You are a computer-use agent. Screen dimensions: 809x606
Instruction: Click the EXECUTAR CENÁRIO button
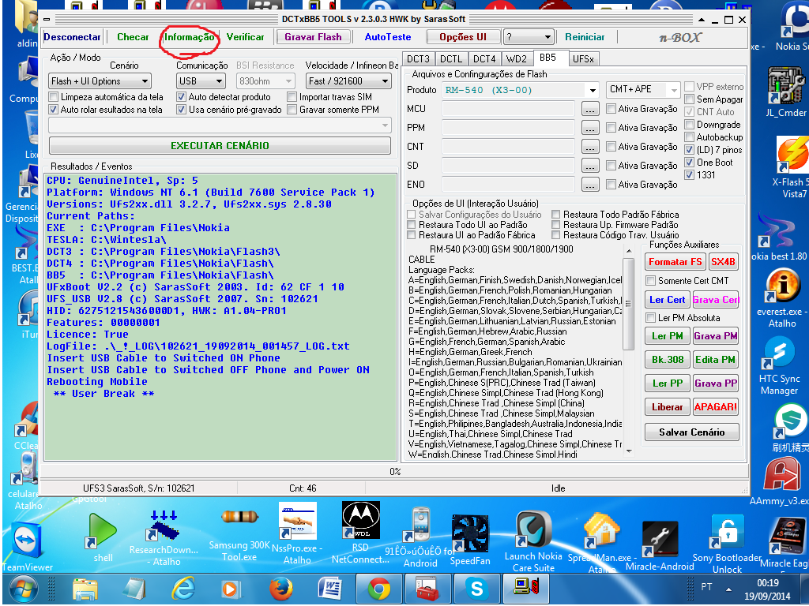coord(220,146)
